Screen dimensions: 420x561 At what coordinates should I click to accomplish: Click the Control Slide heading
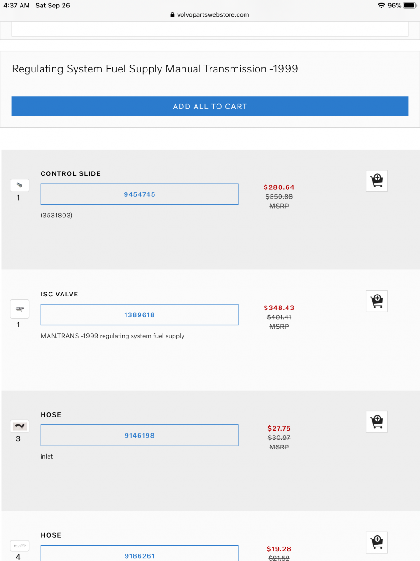click(70, 173)
